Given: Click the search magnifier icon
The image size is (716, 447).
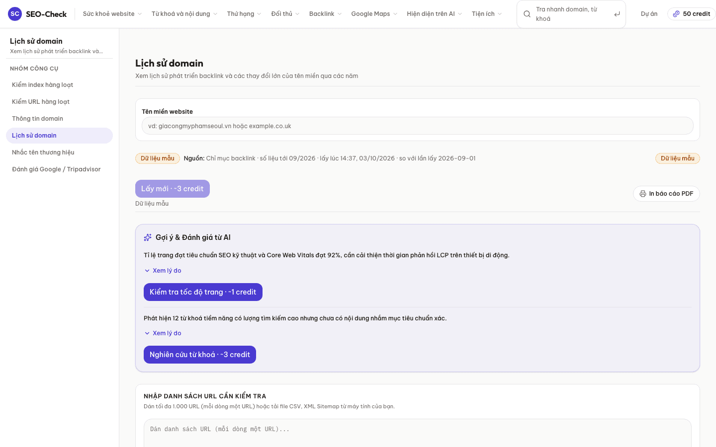Looking at the screenshot, I should (x=527, y=14).
